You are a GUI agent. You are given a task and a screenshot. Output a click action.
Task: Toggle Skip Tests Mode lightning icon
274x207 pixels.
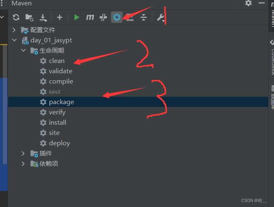tap(117, 17)
